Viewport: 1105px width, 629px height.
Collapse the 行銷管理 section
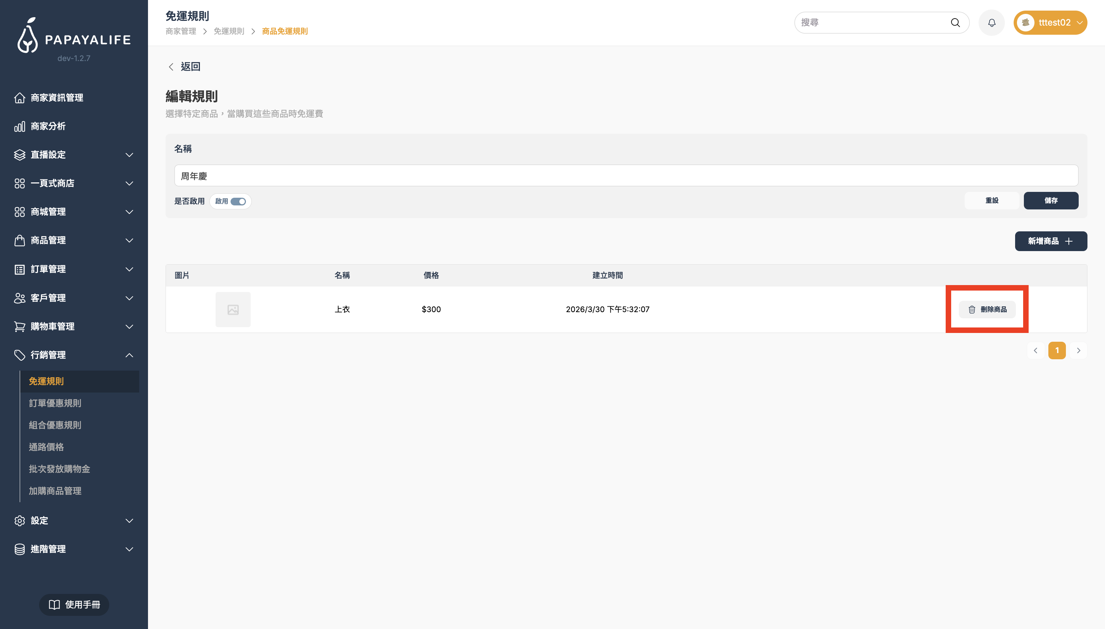pyautogui.click(x=129, y=355)
